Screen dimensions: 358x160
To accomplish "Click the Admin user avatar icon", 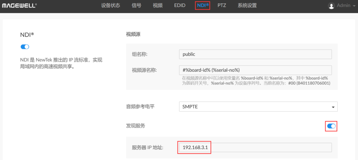I will 331,6.
